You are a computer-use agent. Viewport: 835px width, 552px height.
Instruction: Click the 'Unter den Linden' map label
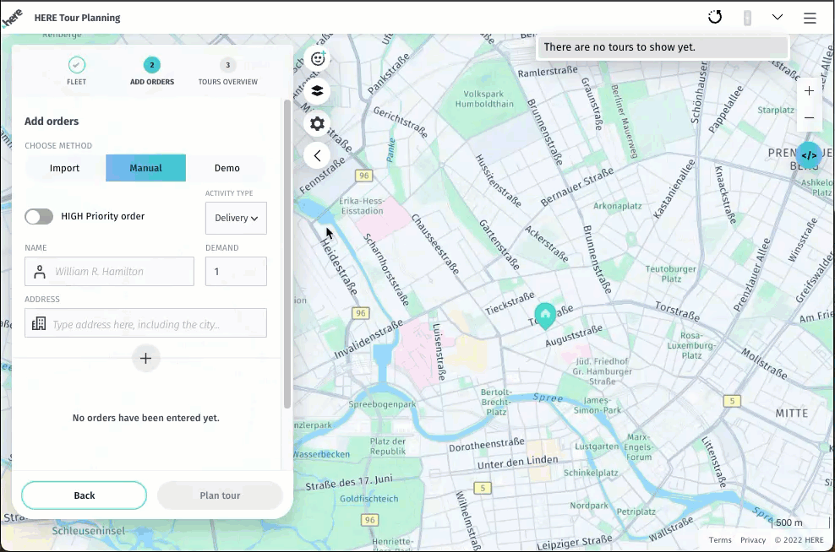pyautogui.click(x=517, y=463)
